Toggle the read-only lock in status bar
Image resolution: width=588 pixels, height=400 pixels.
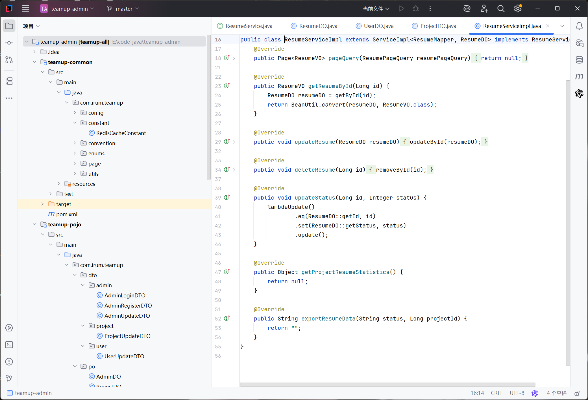[577, 393]
